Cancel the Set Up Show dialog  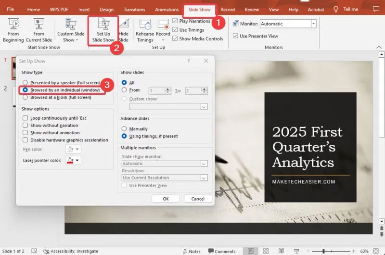point(198,199)
